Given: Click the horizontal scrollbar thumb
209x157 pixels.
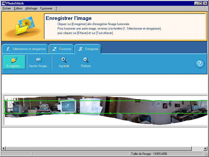Looking at the screenshot, I should (x=99, y=148).
